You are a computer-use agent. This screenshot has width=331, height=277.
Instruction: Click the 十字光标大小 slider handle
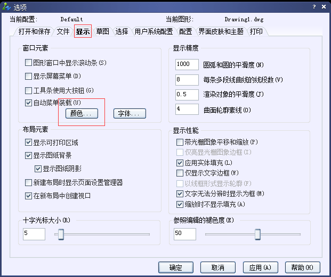pyautogui.click(x=61, y=234)
